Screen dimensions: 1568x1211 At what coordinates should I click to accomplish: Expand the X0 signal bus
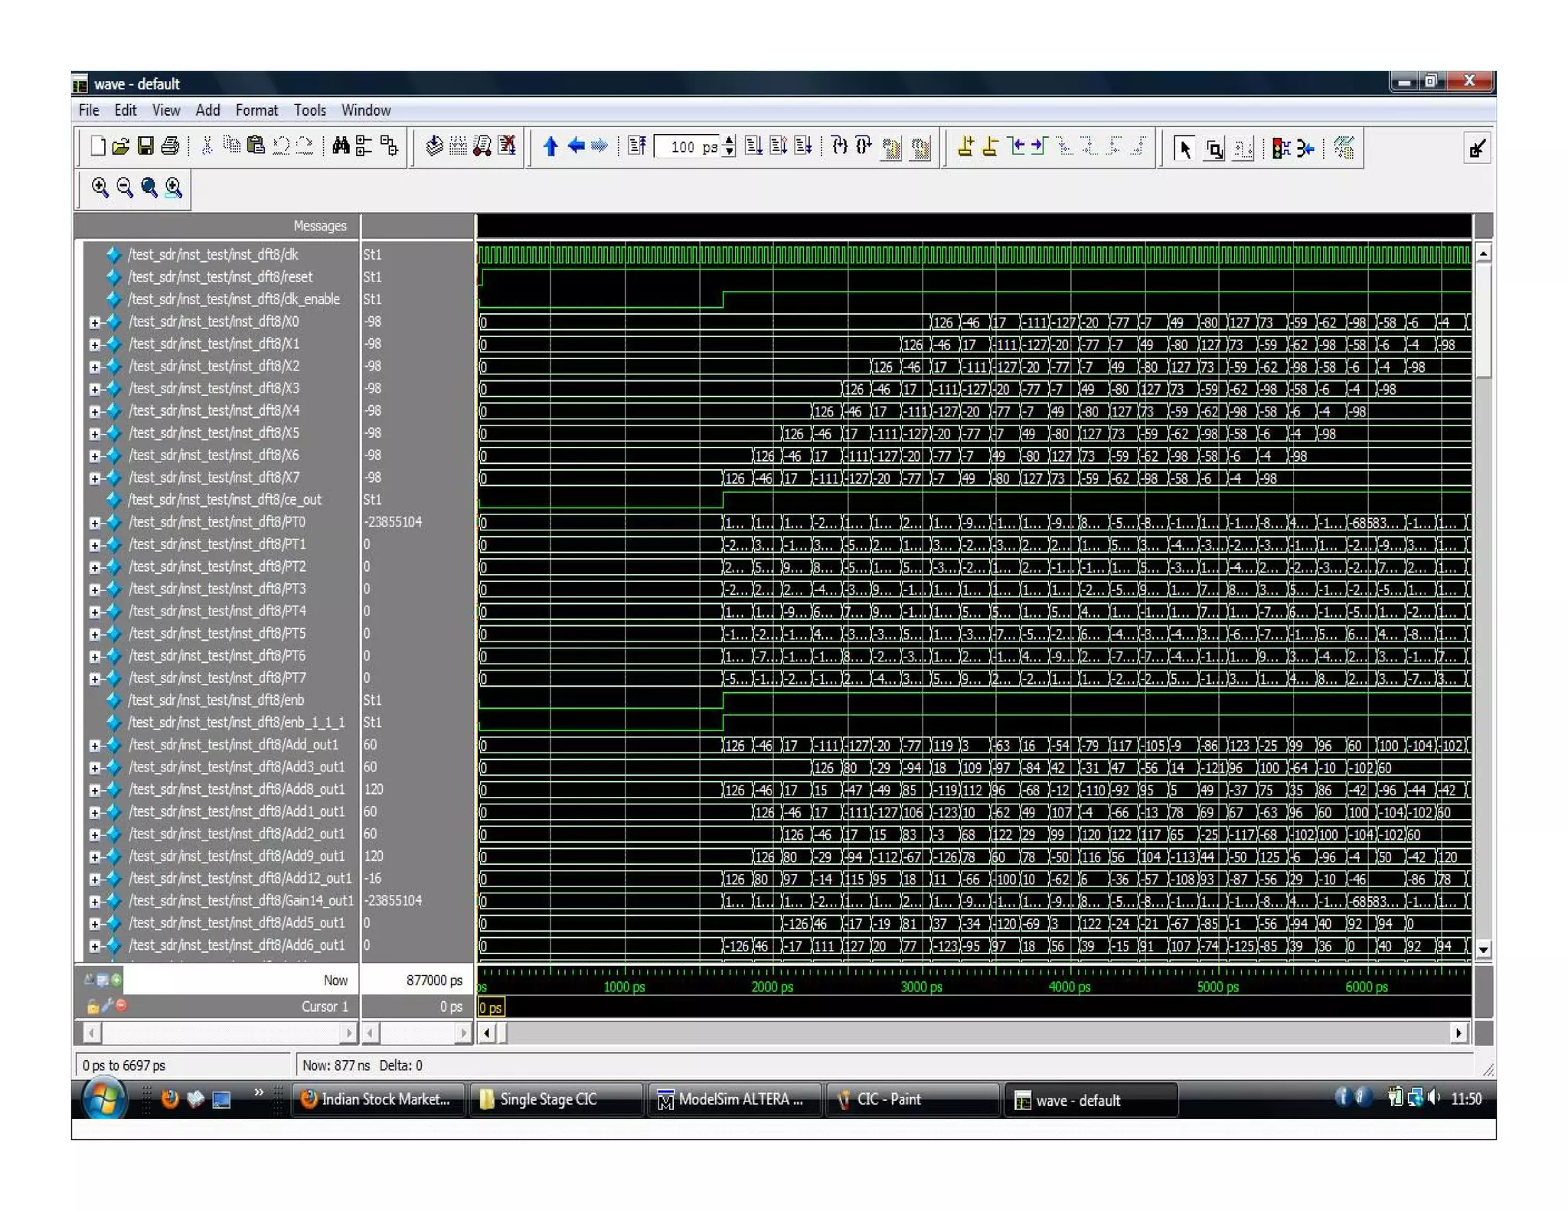click(x=95, y=322)
